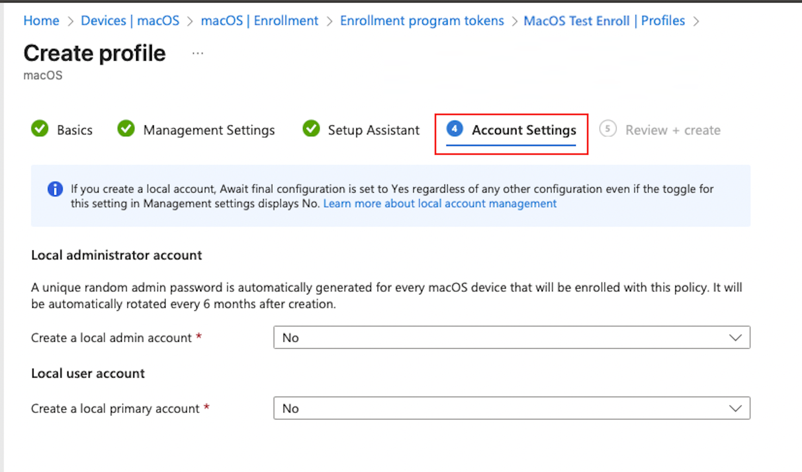Open Enrollment program tokens breadcrumb
Viewport: 802px width, 472px height.
point(421,20)
